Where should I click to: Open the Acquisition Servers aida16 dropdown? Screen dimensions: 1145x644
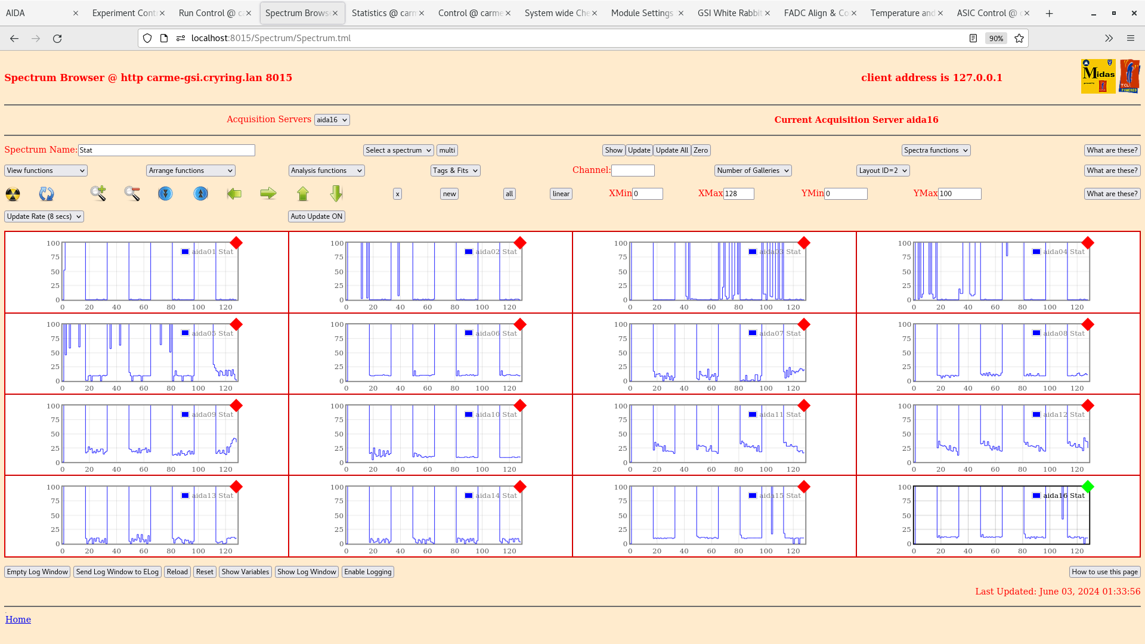point(332,120)
